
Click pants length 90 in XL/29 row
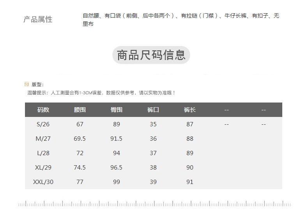[190, 168]
